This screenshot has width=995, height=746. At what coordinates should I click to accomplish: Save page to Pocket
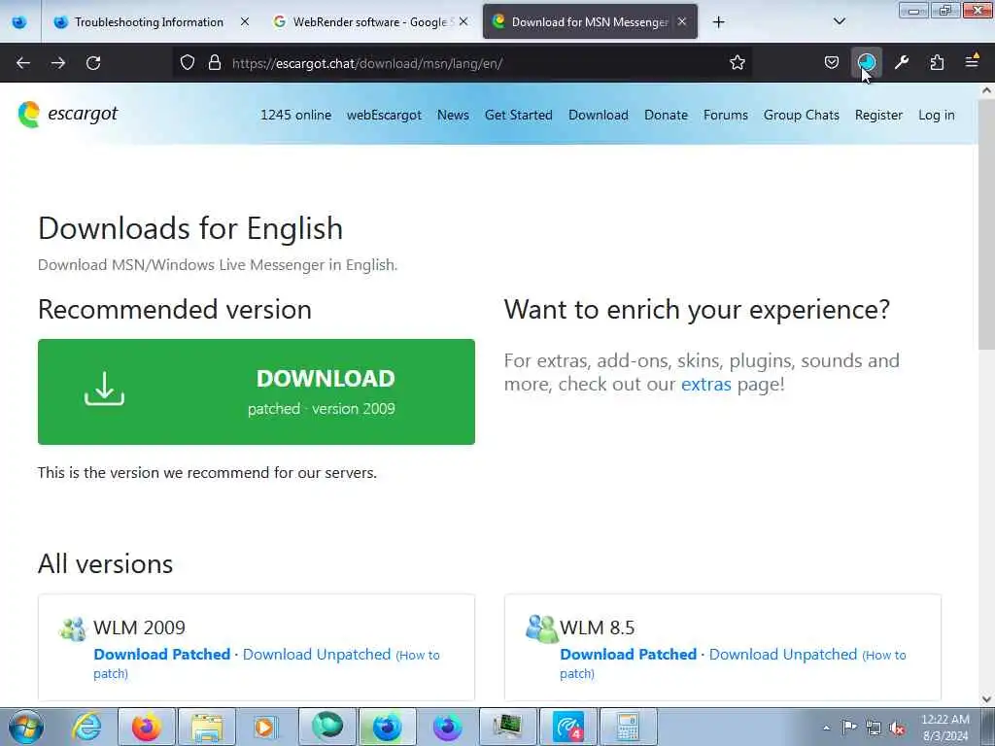[832, 63]
